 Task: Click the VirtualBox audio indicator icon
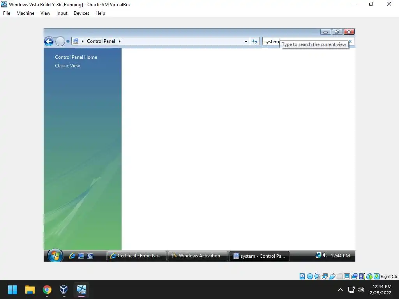pos(317,276)
